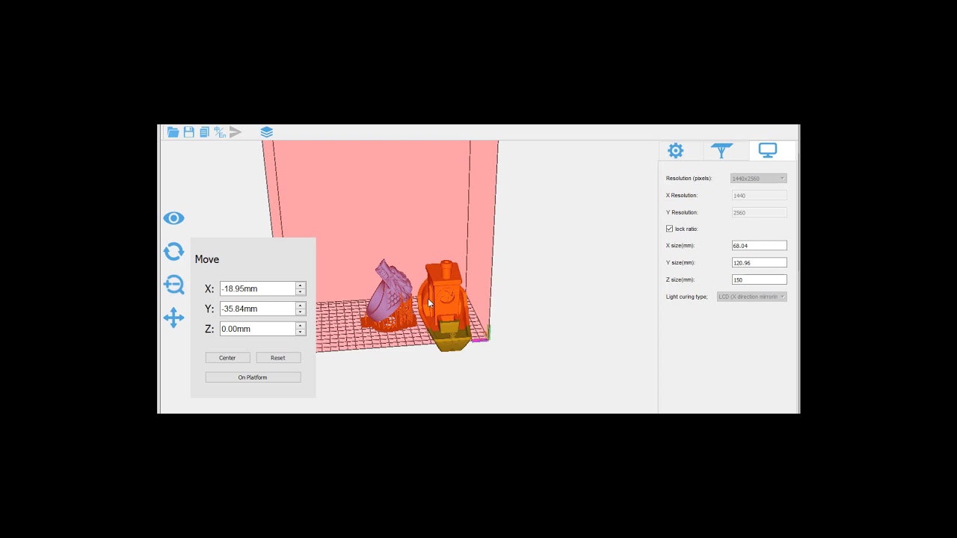
Task: Open the monitor Machine tab
Action: (768, 150)
